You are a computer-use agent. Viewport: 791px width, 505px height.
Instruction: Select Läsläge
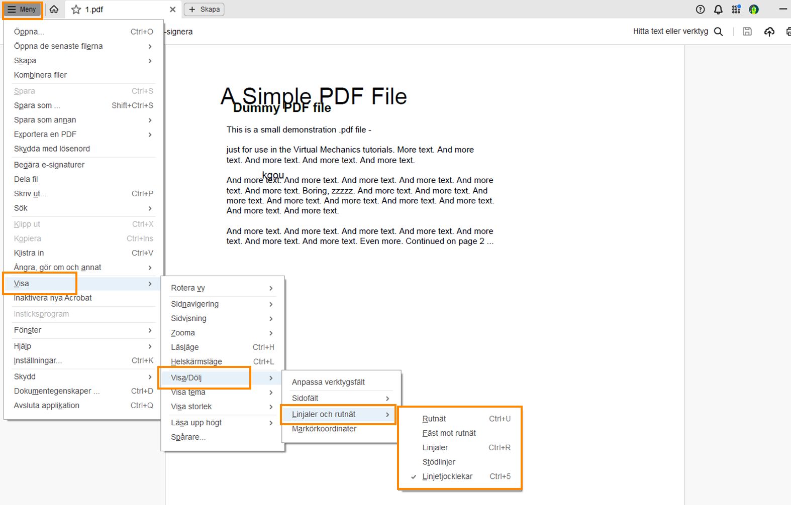pos(223,347)
